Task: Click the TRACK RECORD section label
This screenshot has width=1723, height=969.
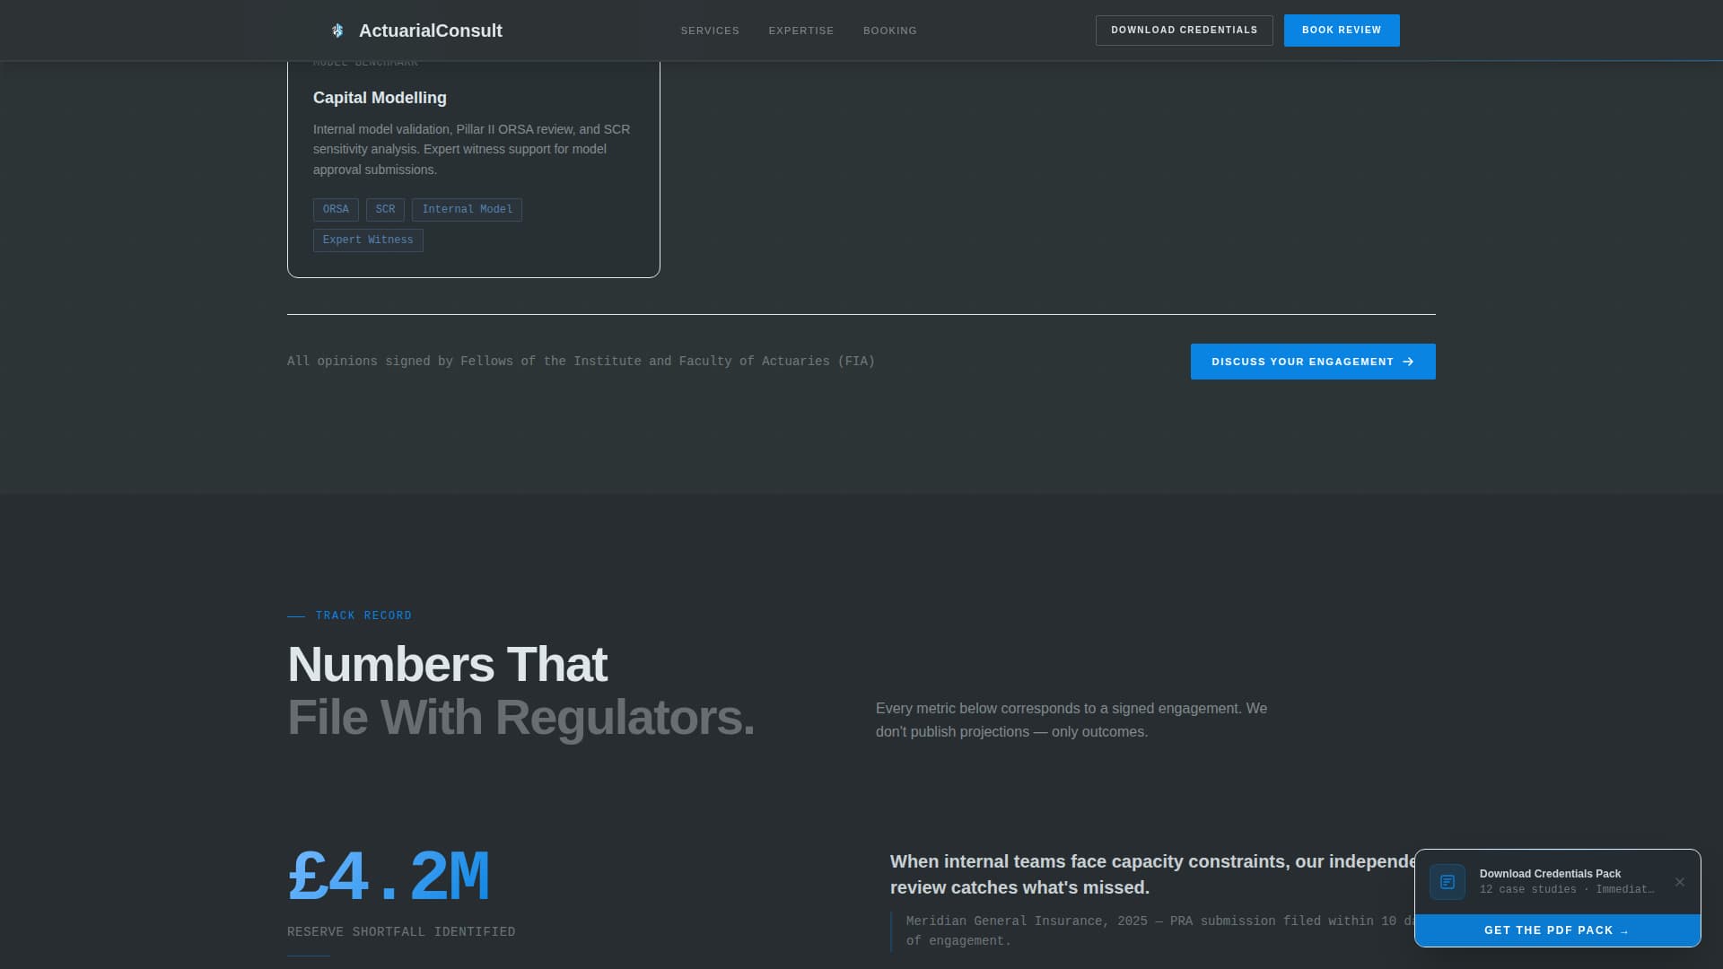Action: click(363, 615)
